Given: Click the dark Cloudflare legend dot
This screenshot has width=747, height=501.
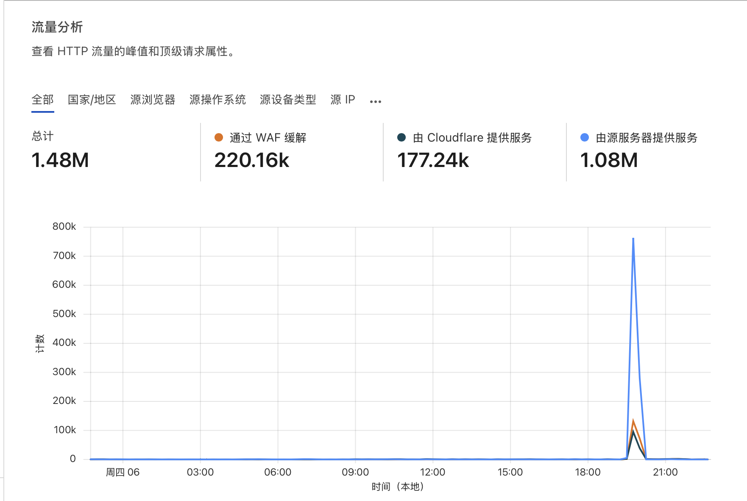Looking at the screenshot, I should (401, 137).
